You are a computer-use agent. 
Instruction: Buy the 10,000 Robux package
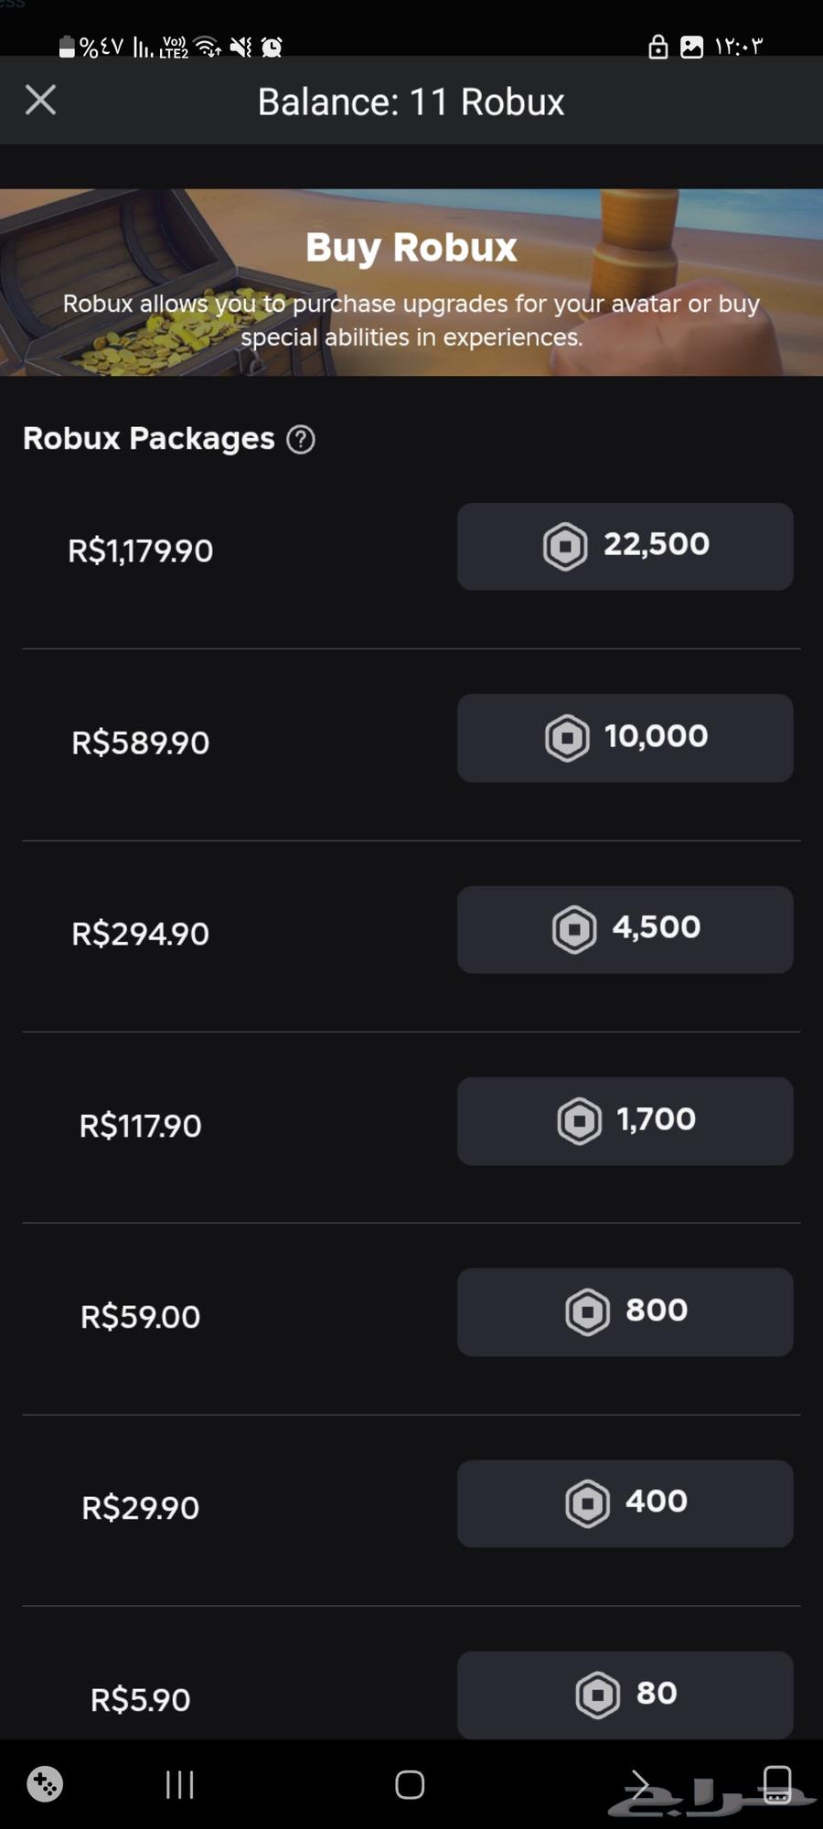click(625, 738)
